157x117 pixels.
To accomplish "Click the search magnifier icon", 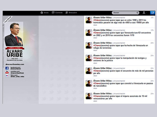I will pyautogui.click(x=137, y=13).
